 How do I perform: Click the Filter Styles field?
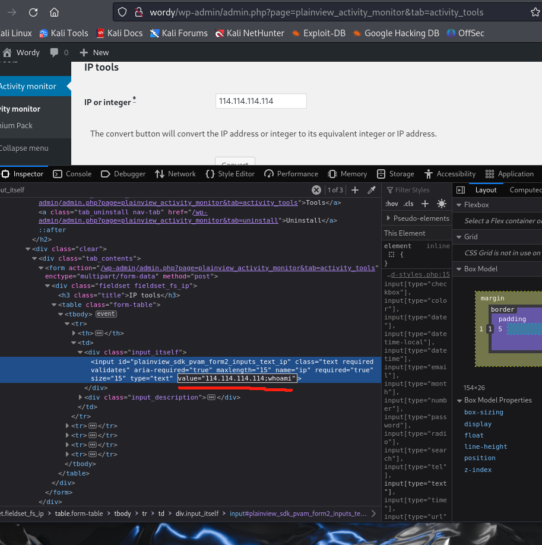tap(417, 190)
